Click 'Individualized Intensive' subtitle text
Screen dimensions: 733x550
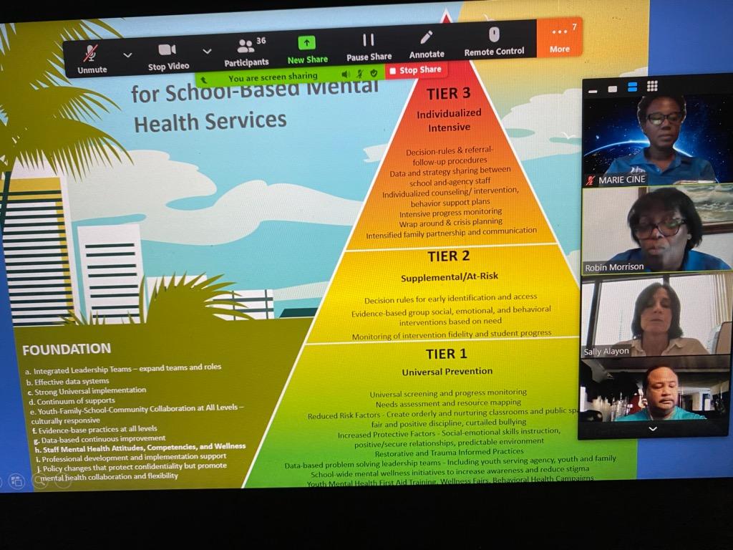point(450,120)
